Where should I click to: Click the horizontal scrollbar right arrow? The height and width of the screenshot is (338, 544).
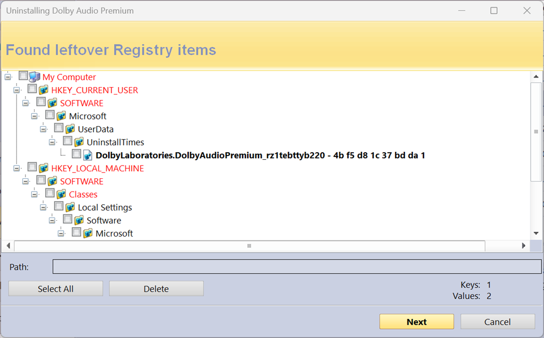coord(523,246)
